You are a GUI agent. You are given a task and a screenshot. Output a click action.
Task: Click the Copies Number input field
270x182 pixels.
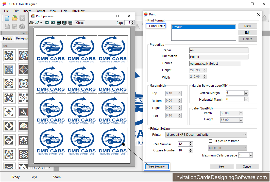[x=183, y=150]
